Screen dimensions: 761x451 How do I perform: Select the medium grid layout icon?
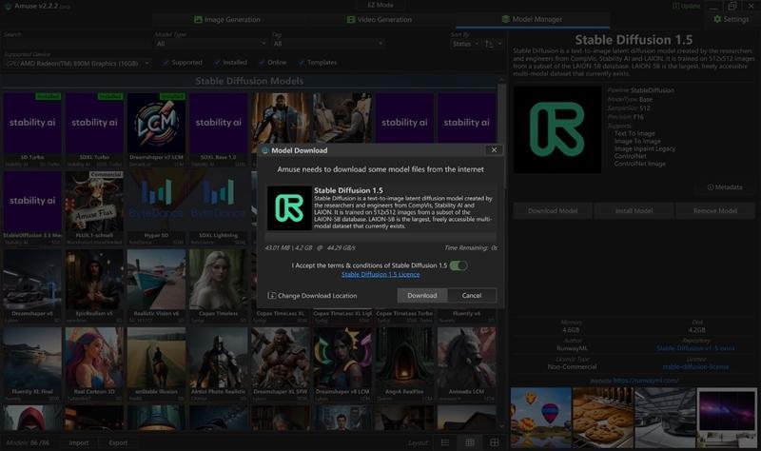(x=469, y=442)
